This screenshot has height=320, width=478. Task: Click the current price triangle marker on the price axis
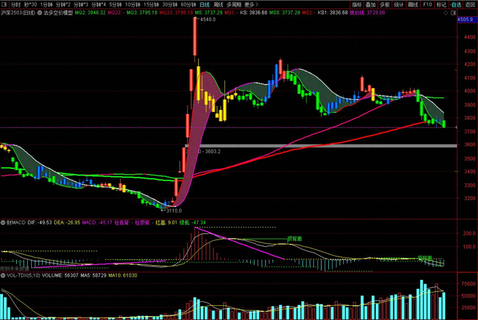pos(456,127)
